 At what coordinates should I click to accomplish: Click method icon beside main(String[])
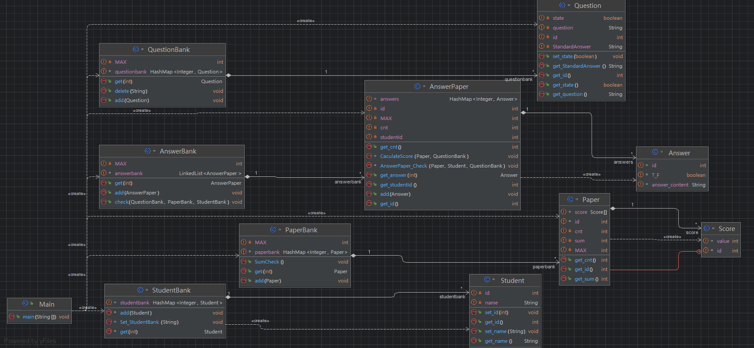click(12, 316)
